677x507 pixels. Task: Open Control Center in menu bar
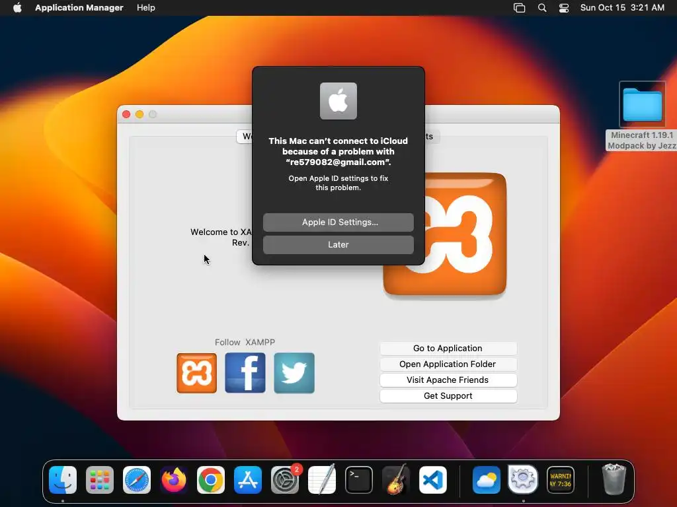pos(564,8)
